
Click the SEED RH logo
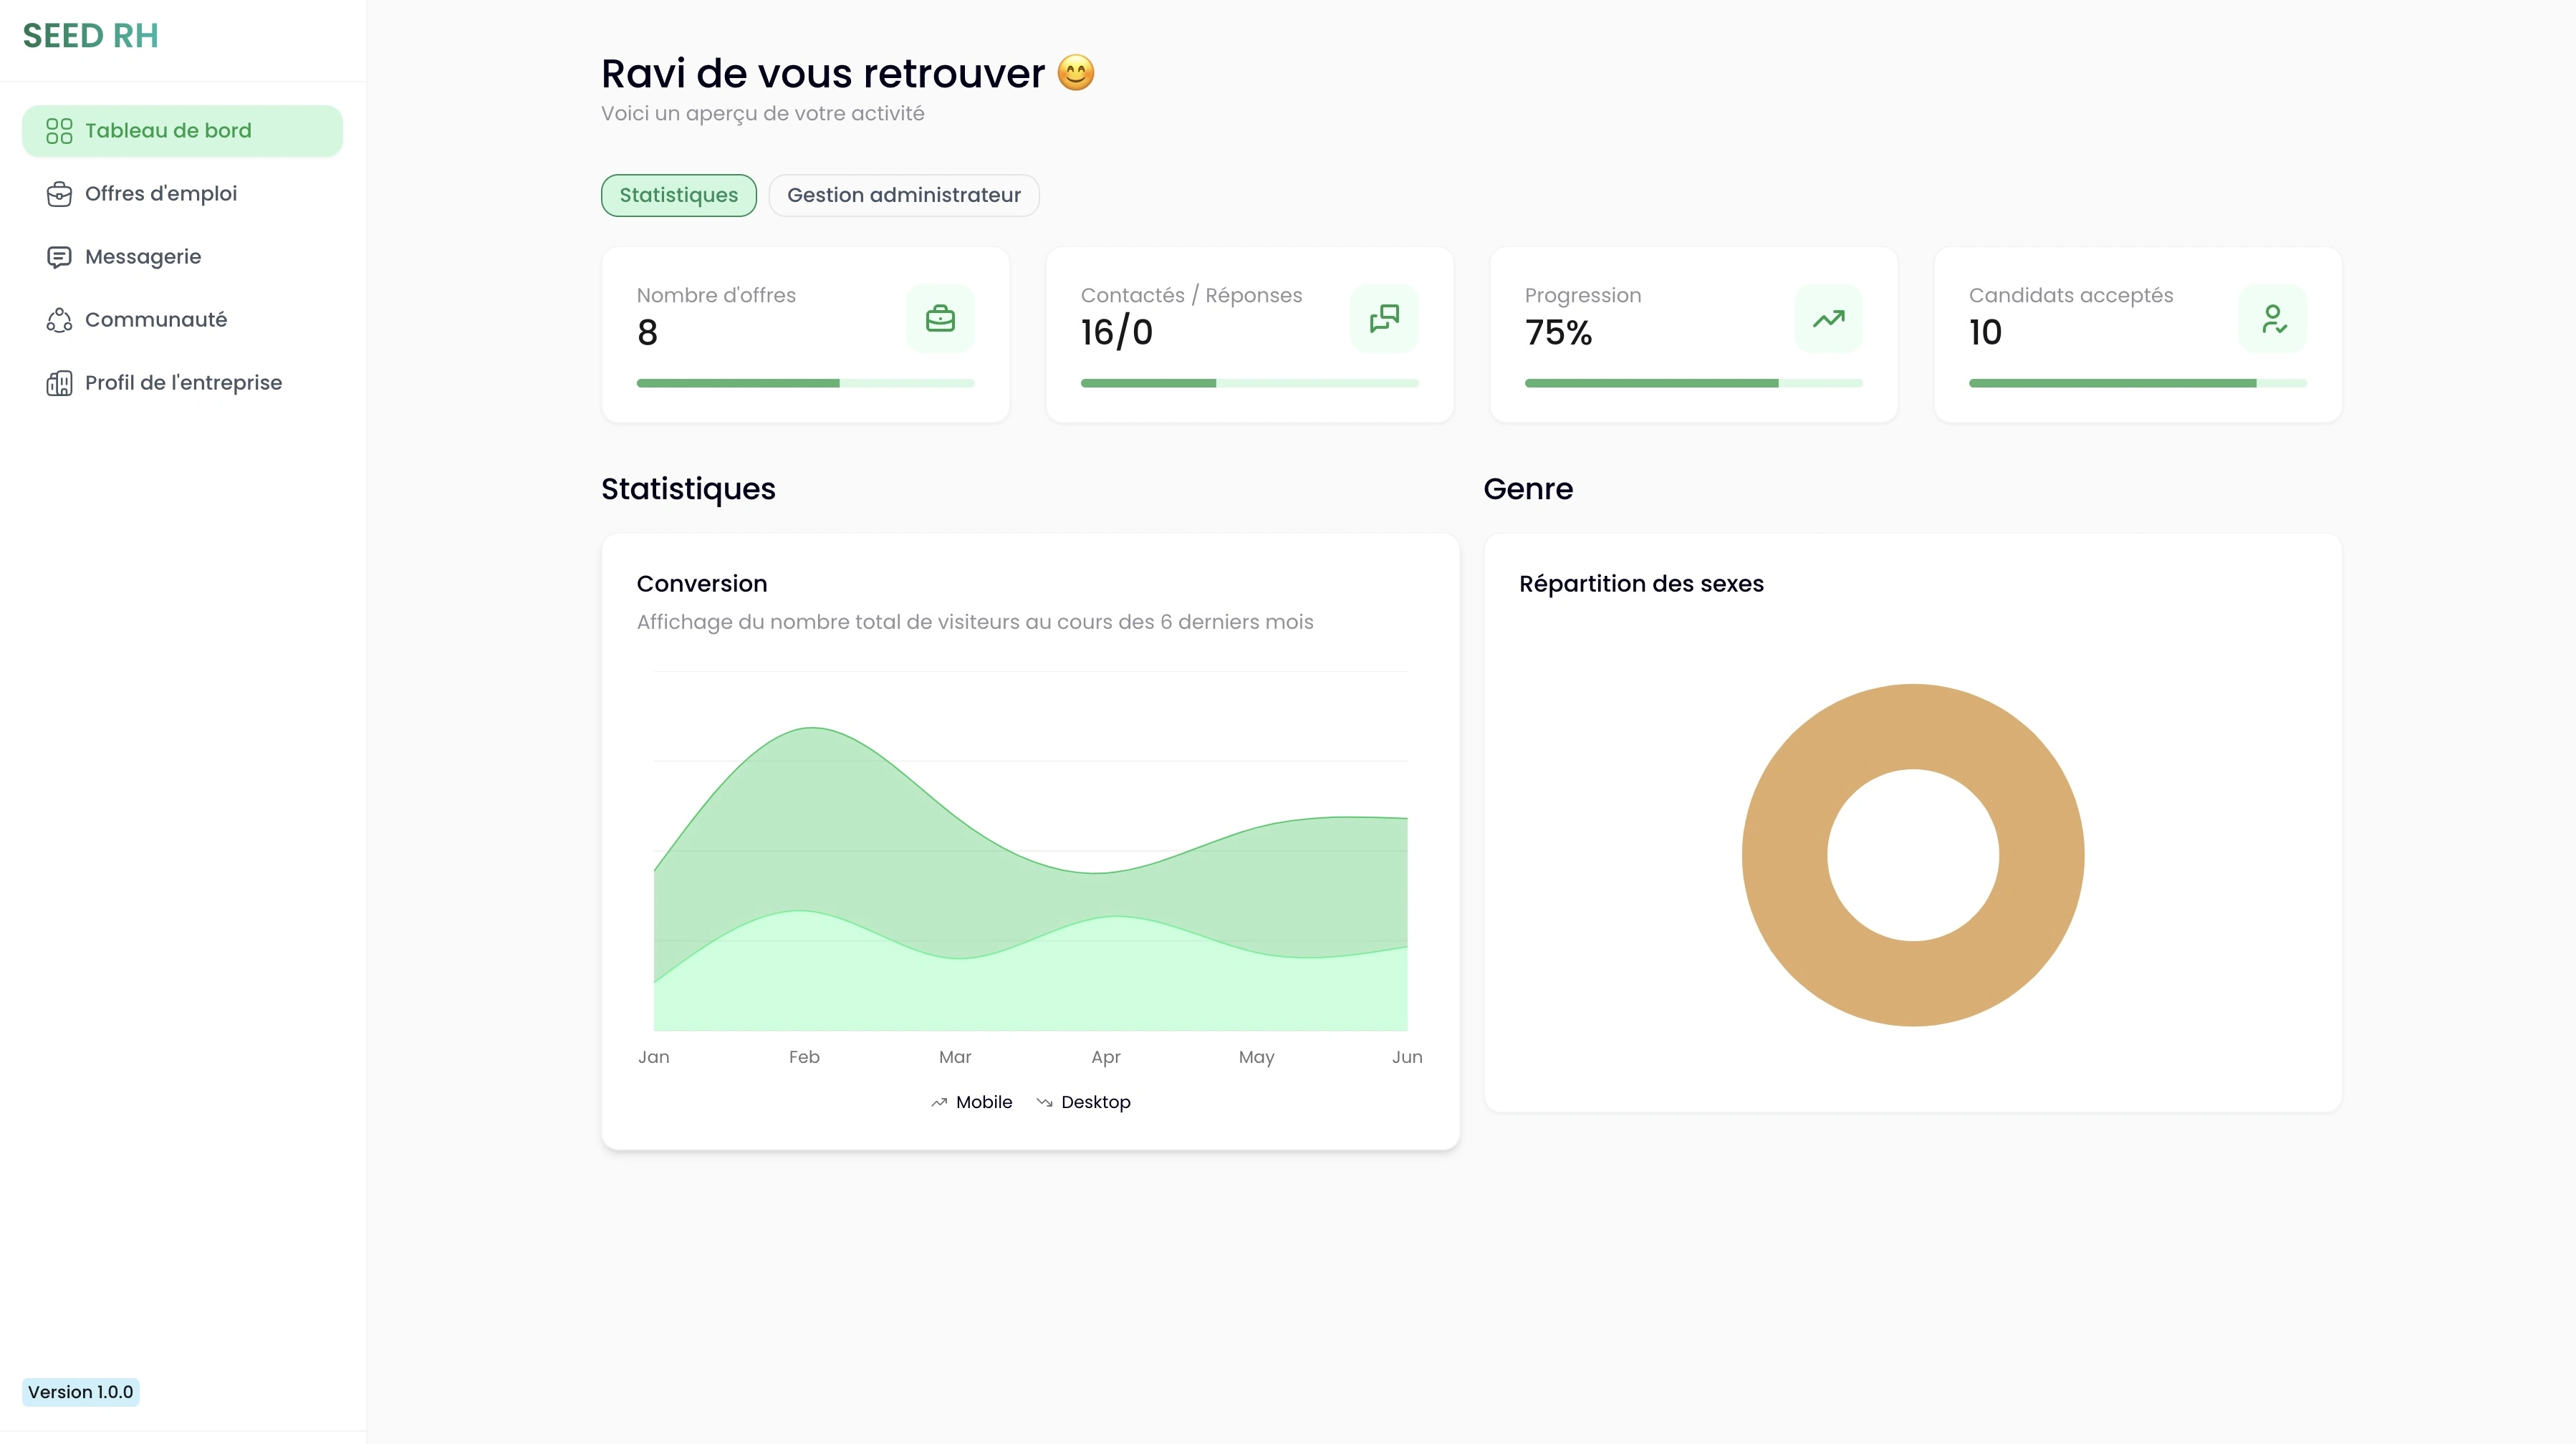[x=90, y=36]
